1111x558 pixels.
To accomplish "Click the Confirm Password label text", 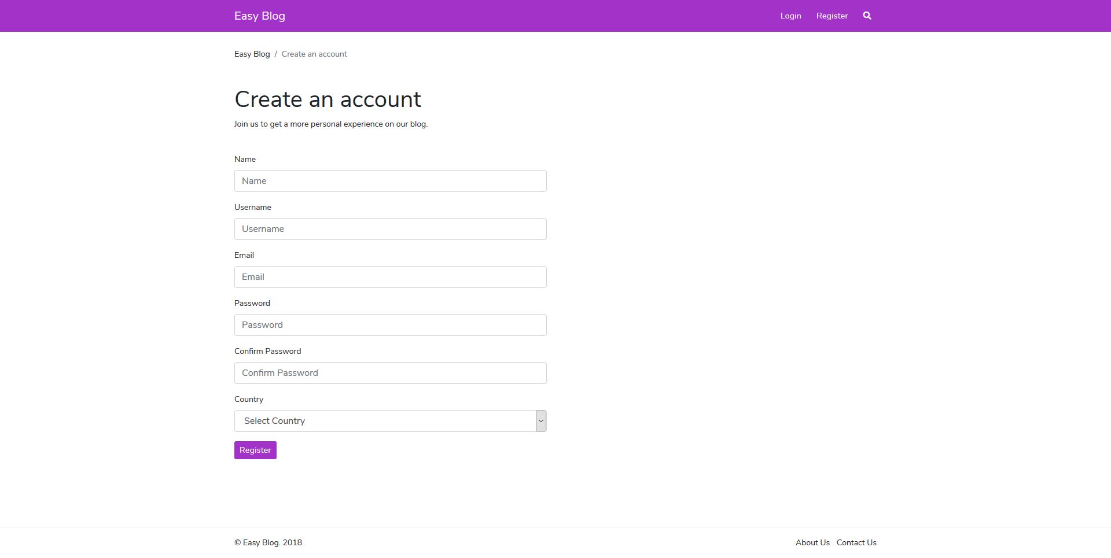I will (x=267, y=351).
